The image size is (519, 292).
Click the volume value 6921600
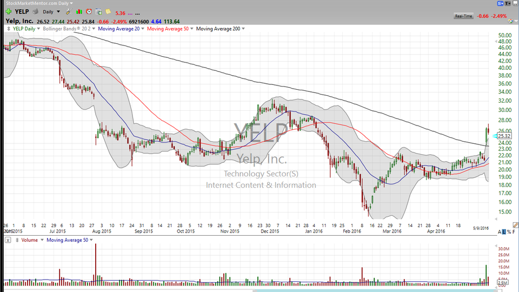pyautogui.click(x=139, y=22)
